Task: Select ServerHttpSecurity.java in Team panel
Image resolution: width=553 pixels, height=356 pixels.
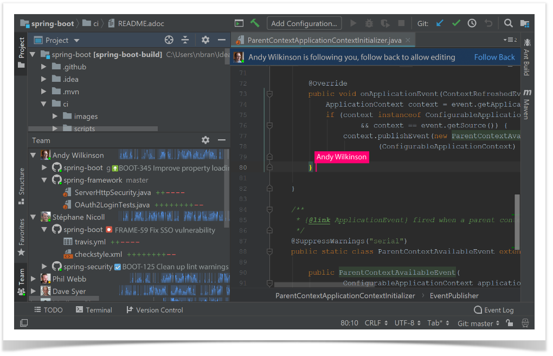Action: (x=113, y=192)
